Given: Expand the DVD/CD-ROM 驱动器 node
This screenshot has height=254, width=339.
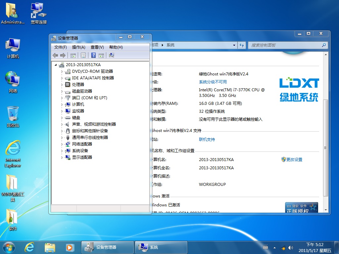Looking at the screenshot, I should coord(62,71).
